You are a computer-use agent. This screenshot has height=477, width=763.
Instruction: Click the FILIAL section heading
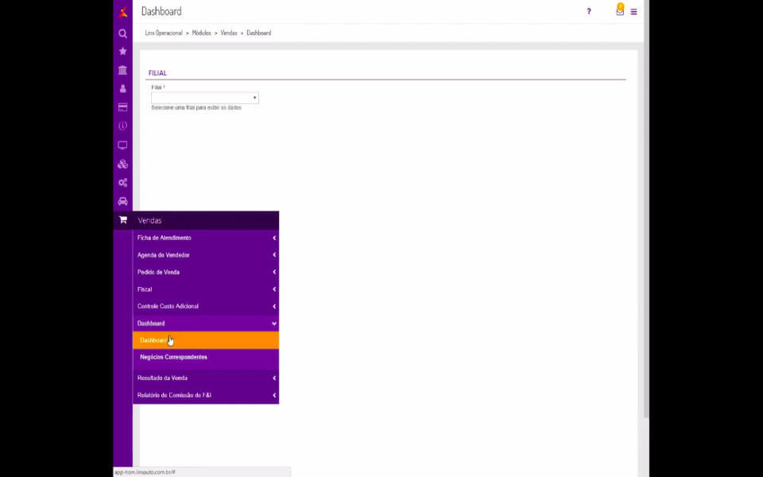pos(157,73)
